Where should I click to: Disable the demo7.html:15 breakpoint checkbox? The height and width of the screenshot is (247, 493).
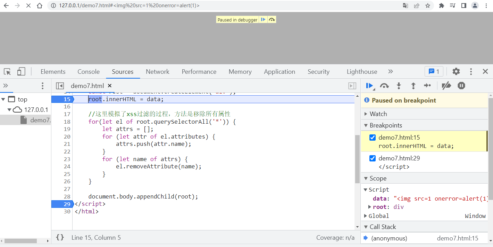[373, 138]
